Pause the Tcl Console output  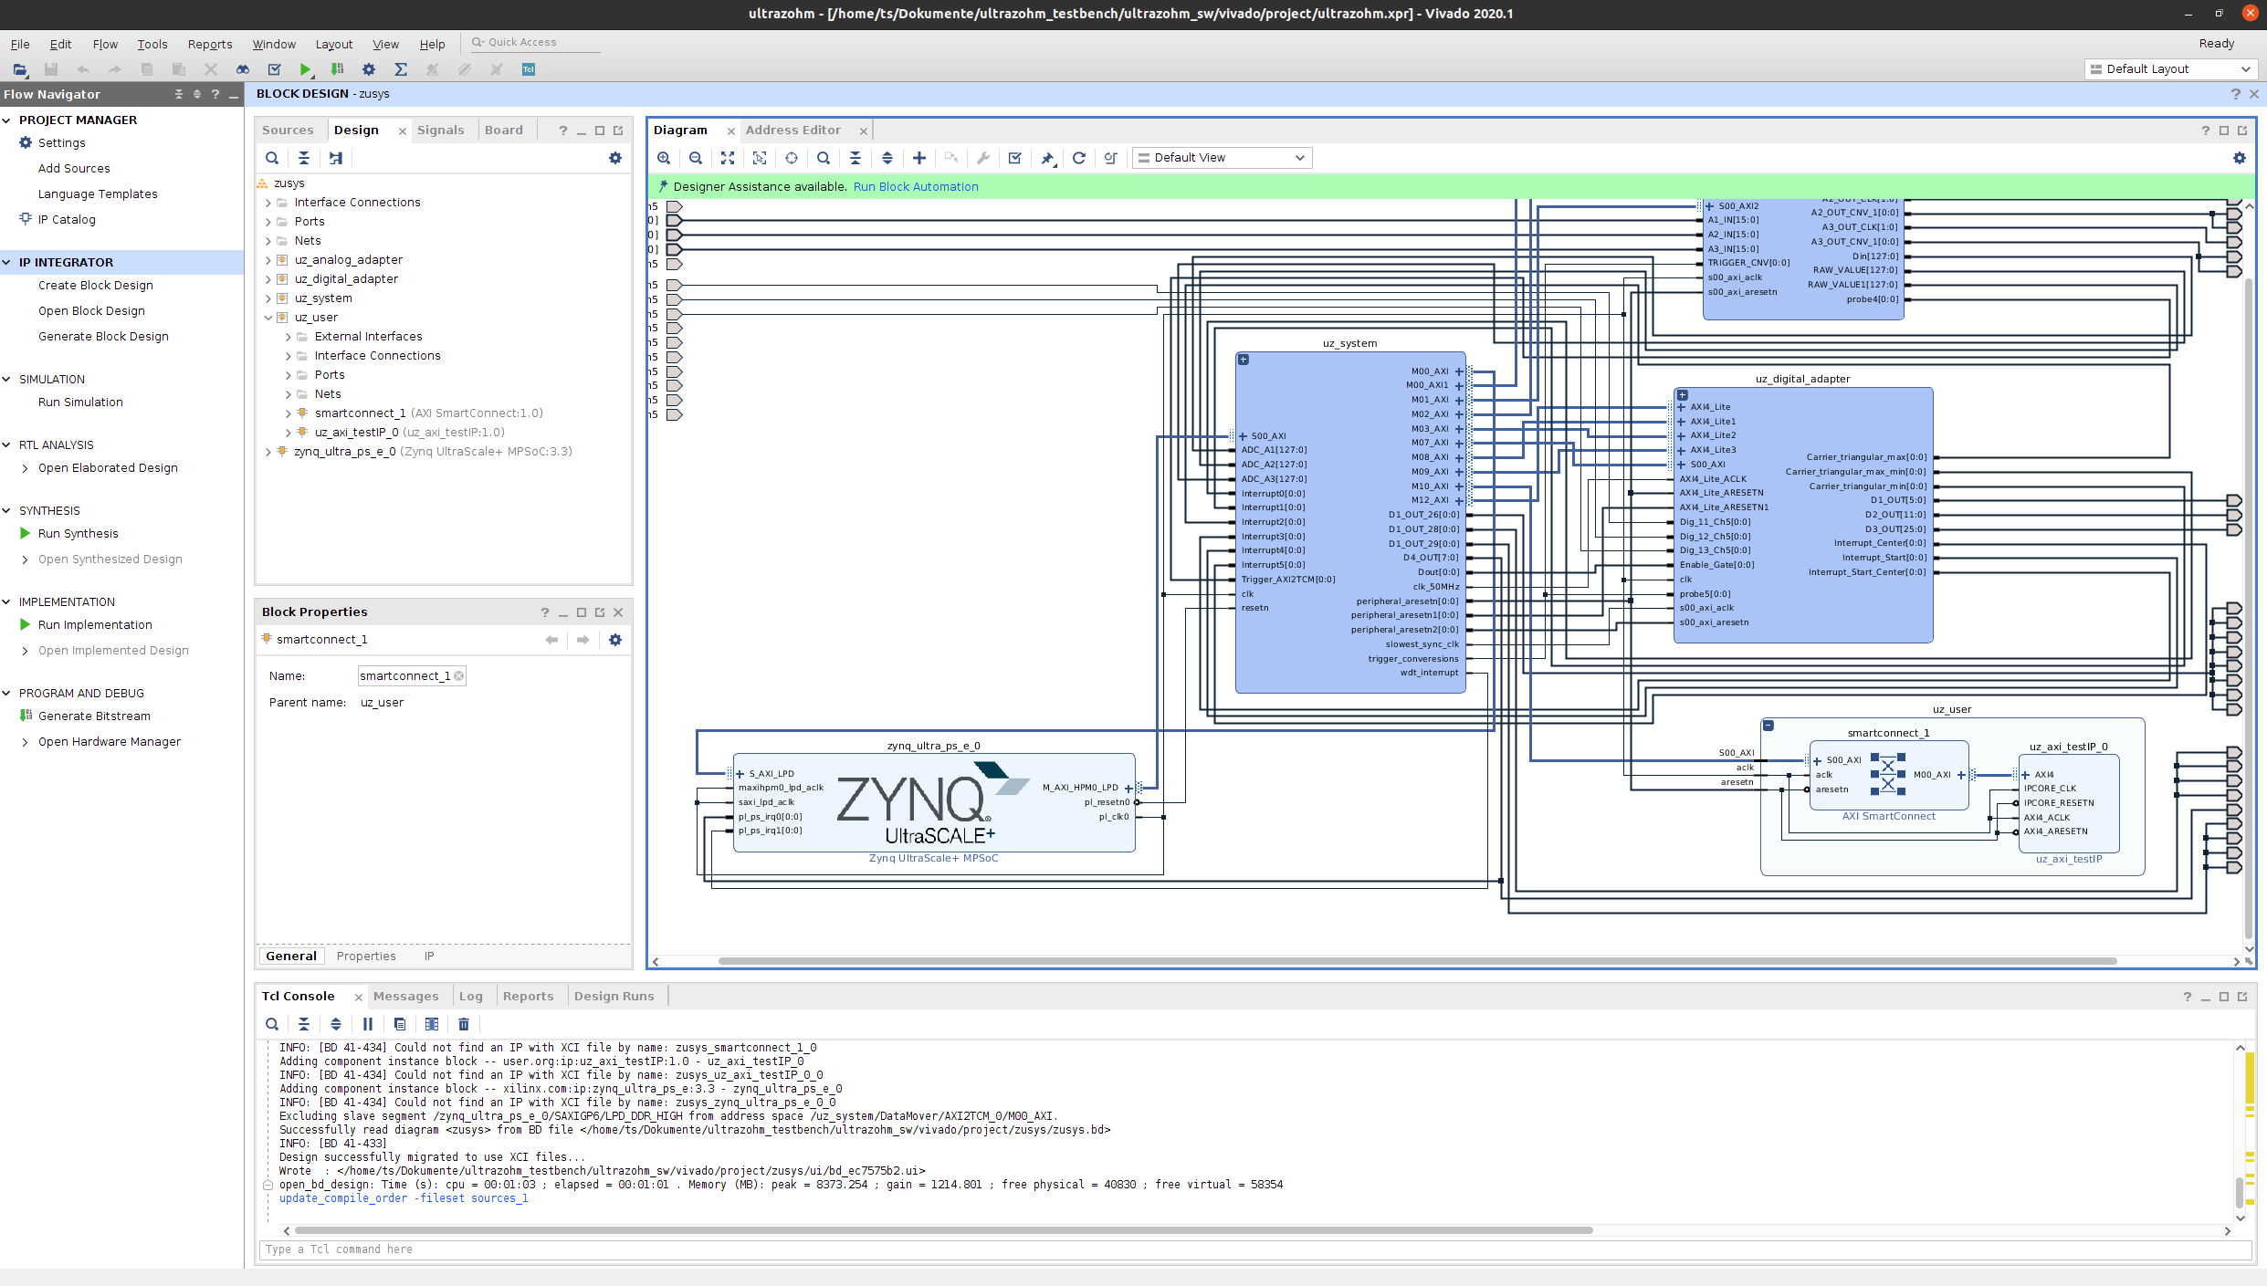click(x=368, y=1024)
